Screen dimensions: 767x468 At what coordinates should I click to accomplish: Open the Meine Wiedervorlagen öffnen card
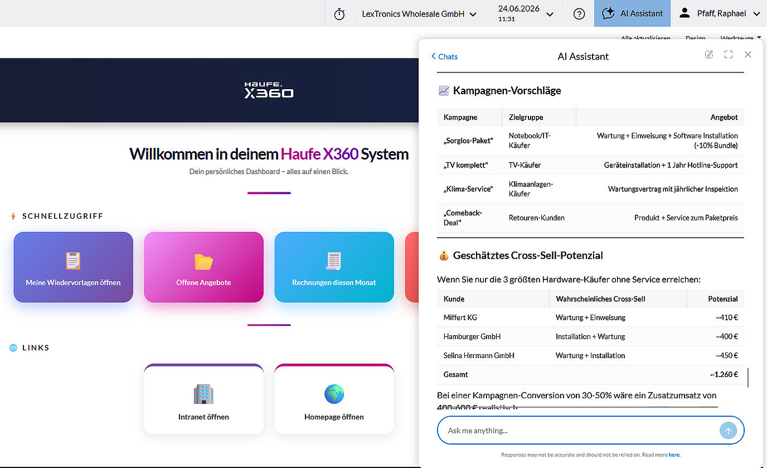pos(73,267)
